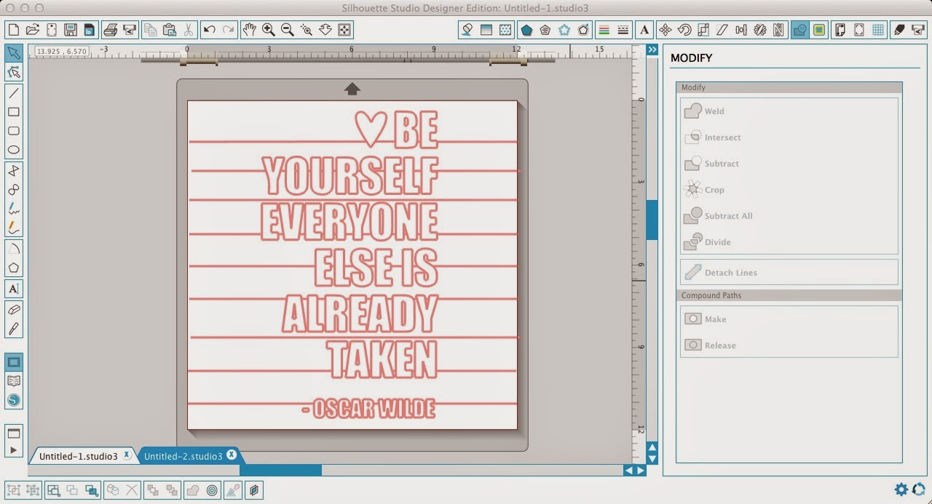Screen dimensions: 932x504
Task: Click the Cut scissors icon
Action: coord(188,30)
